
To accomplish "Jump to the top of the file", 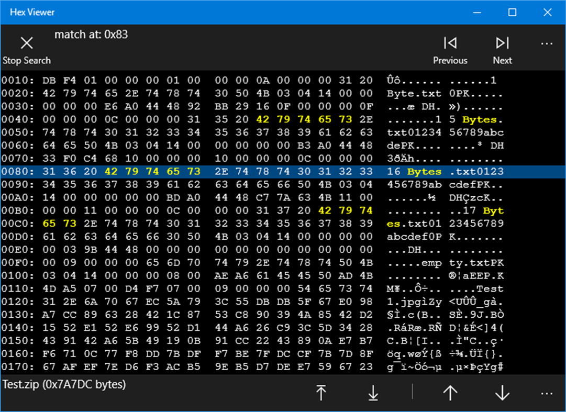I will pyautogui.click(x=321, y=393).
